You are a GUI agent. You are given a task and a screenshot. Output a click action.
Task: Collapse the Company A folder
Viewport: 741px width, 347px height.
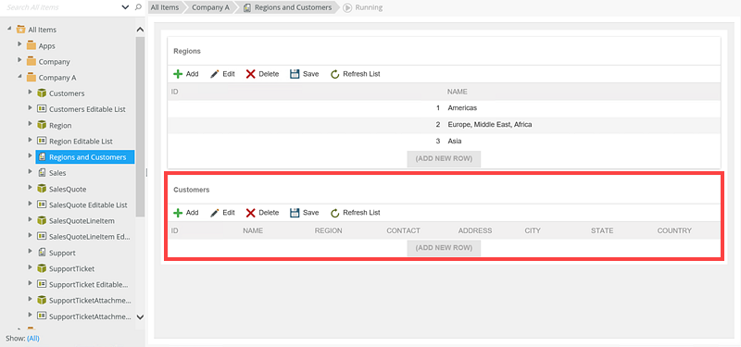point(19,76)
